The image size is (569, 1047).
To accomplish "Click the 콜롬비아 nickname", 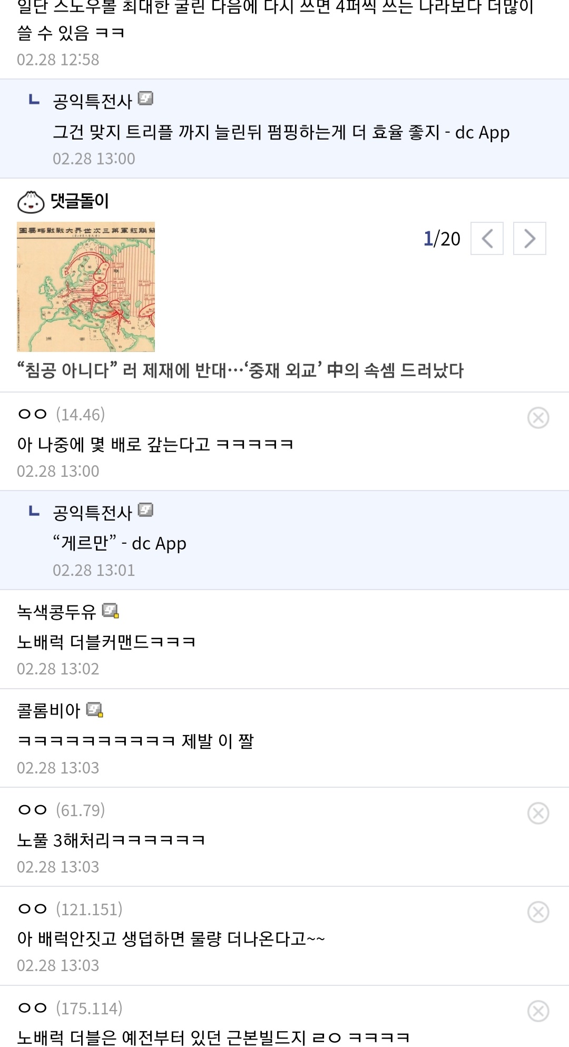I will [48, 710].
